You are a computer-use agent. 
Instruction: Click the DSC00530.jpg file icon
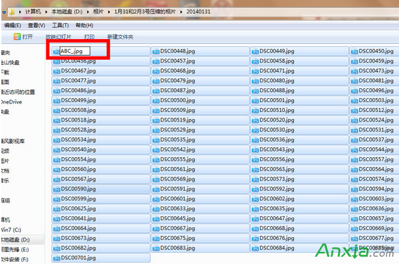coord(255,131)
